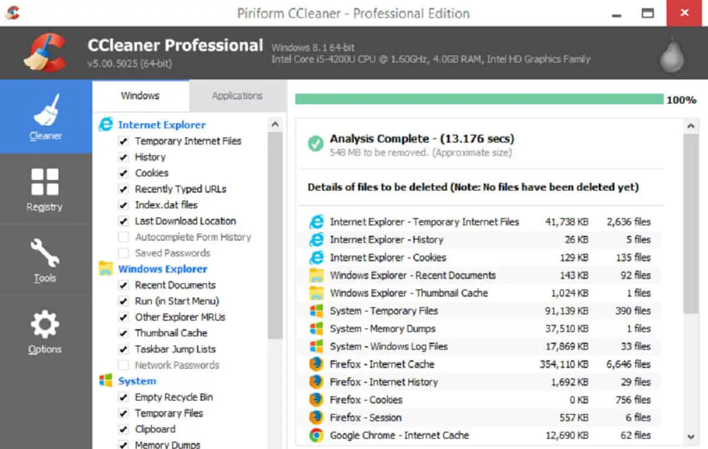This screenshot has height=449, width=708.
Task: Open the Registry section icon
Action: (x=45, y=182)
